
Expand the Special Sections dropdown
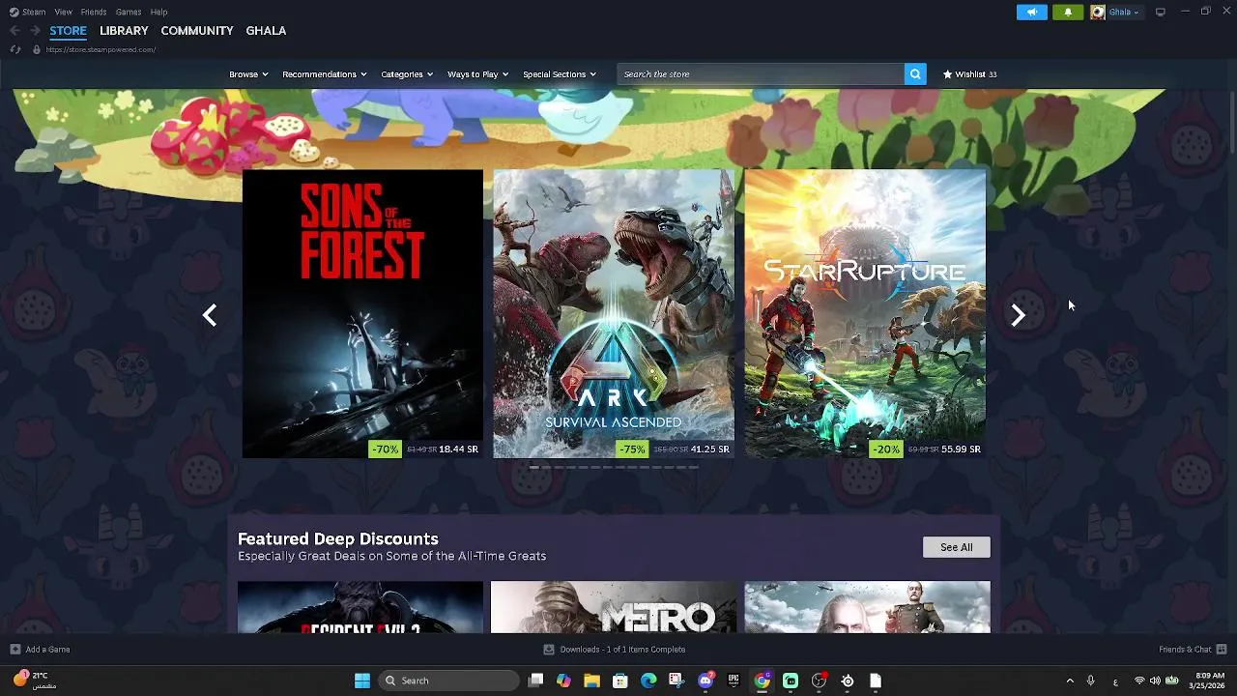pos(560,74)
